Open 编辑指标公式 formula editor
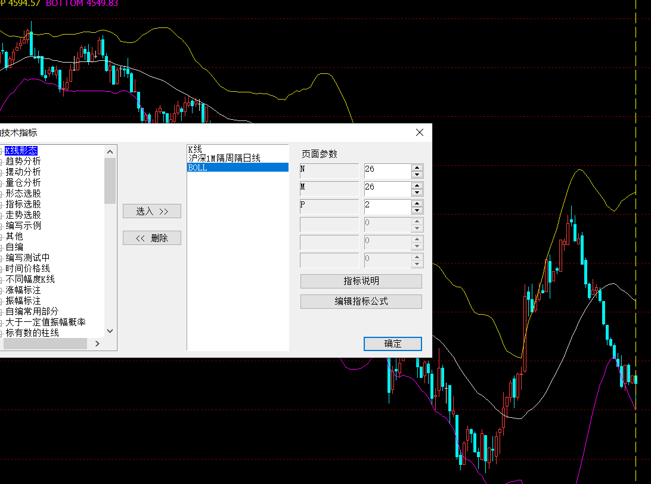 click(361, 301)
